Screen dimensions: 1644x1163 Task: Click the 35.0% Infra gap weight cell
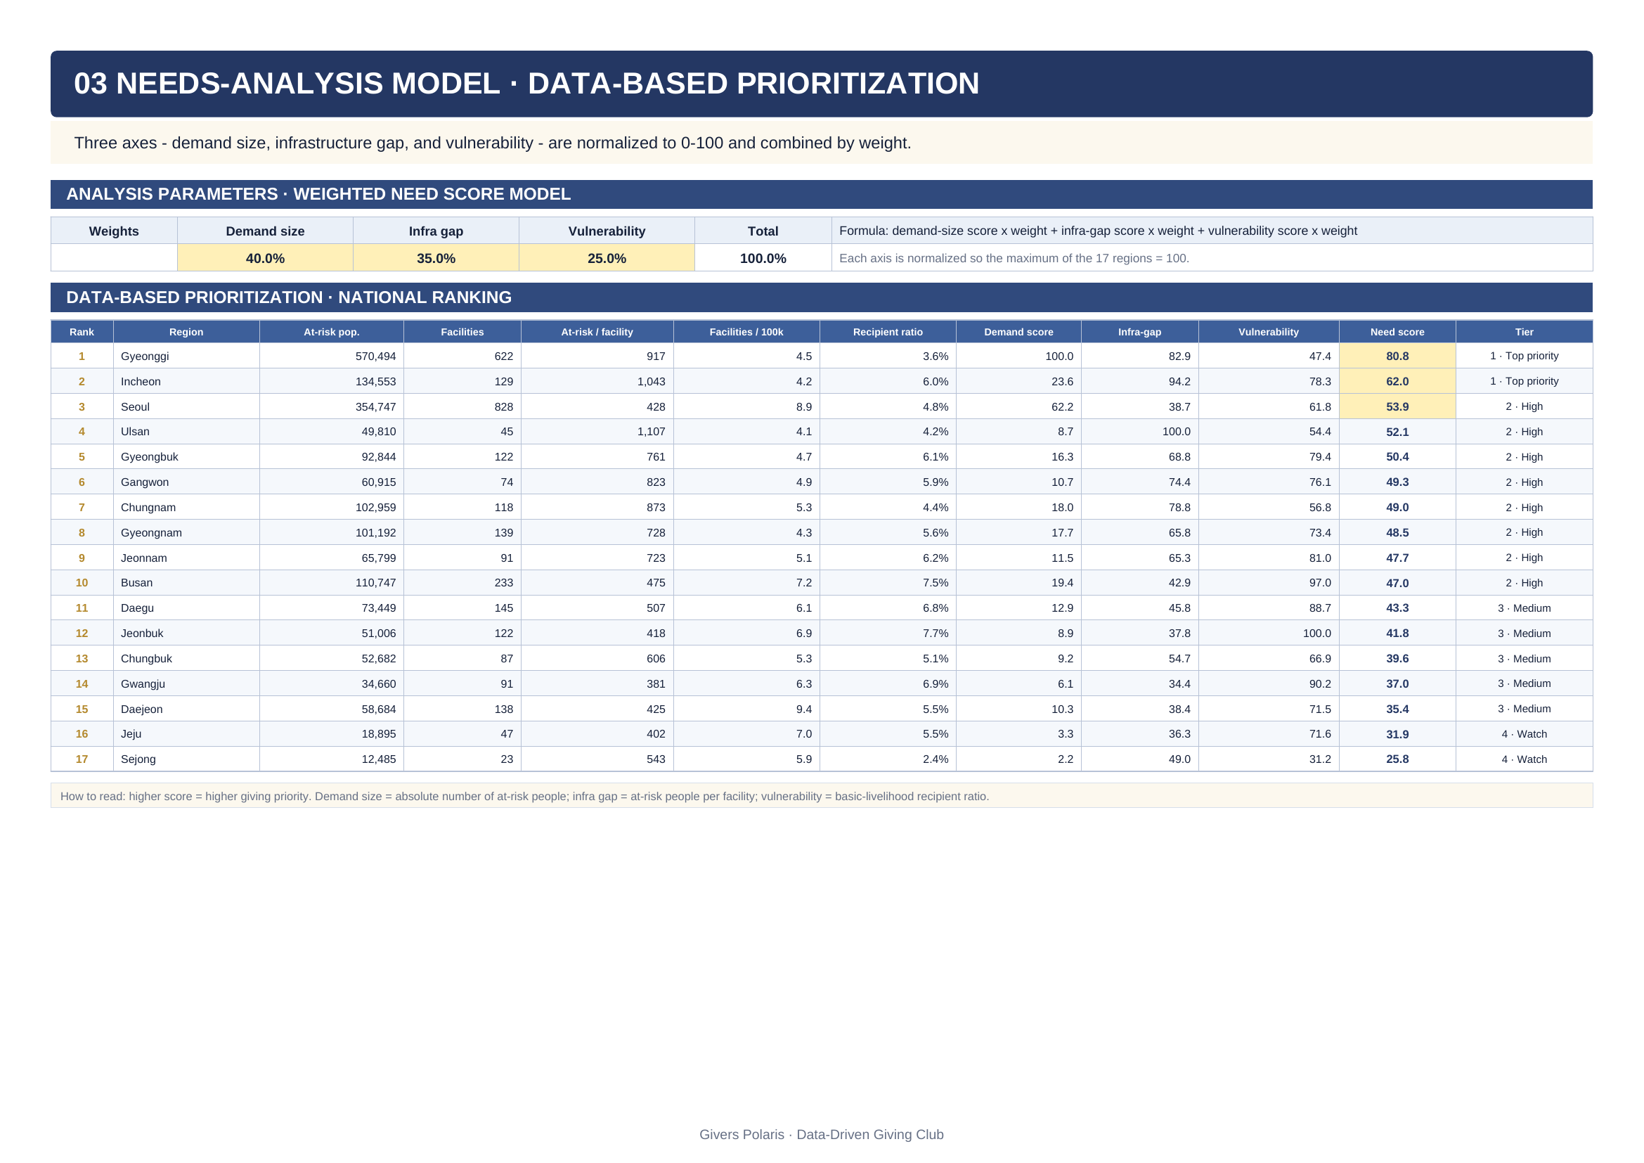435,258
